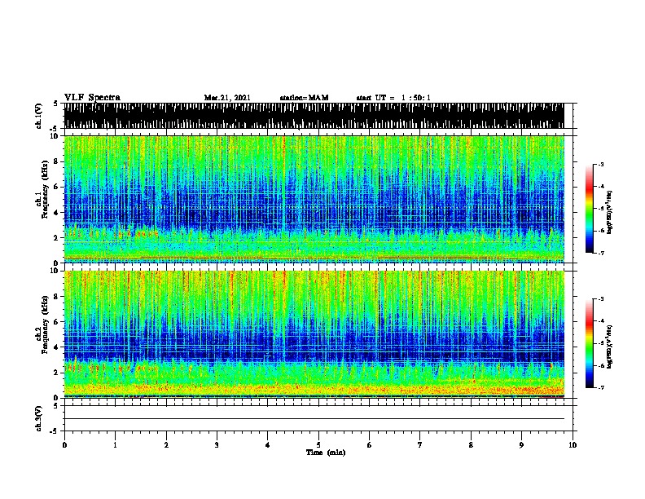This screenshot has height=499, width=645.
Task: Click the "8" kHz tick on ch.1 frequency axis
Action: [x=57, y=161]
